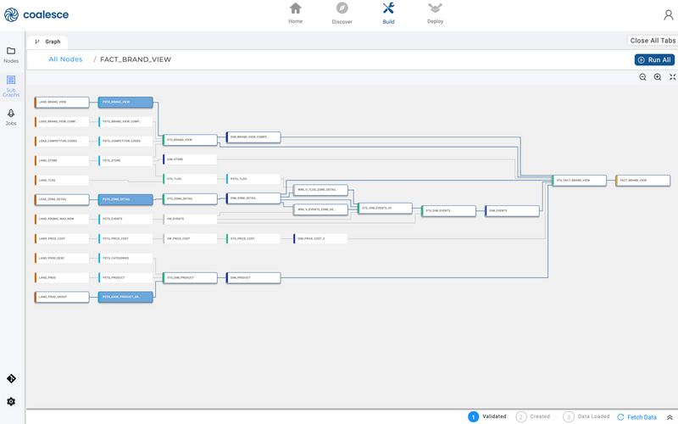Select the LOAD_BRAND_VIEW_COMP node
This screenshot has width=678, height=424.
(x=62, y=121)
